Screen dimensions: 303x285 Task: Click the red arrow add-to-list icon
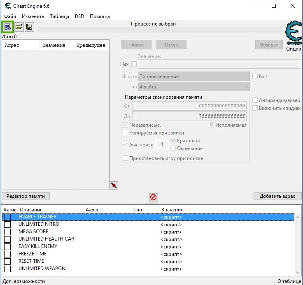tap(114, 185)
